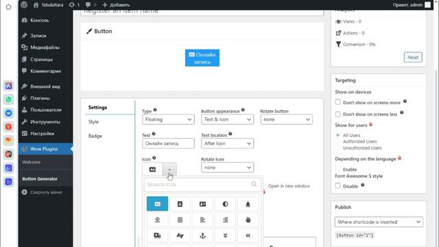The width and height of the screenshot is (439, 247).
Task: Open the Button Generator submenu link
Action: pos(40,178)
